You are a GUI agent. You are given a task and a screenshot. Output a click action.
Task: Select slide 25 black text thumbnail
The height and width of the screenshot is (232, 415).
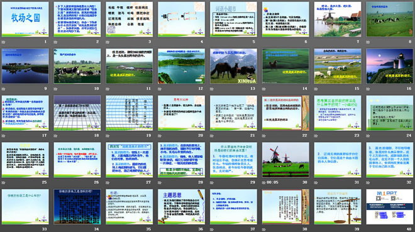25,160
